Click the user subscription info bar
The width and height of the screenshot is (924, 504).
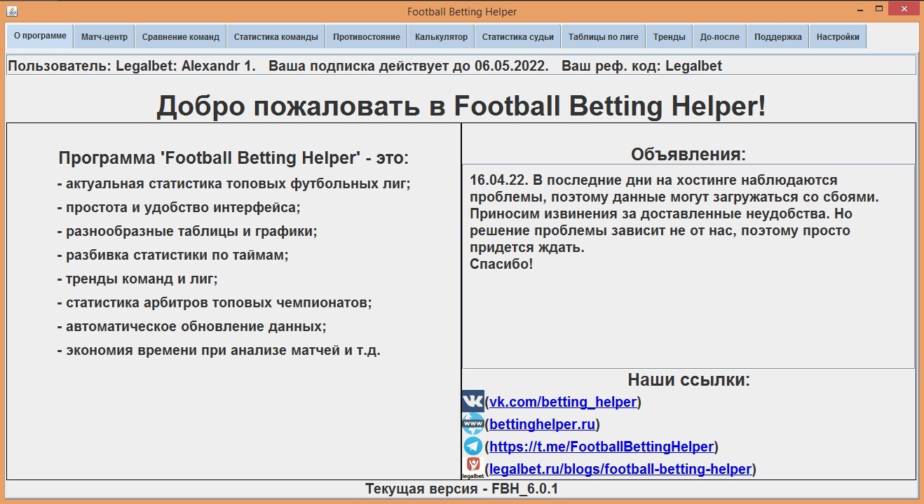click(461, 66)
